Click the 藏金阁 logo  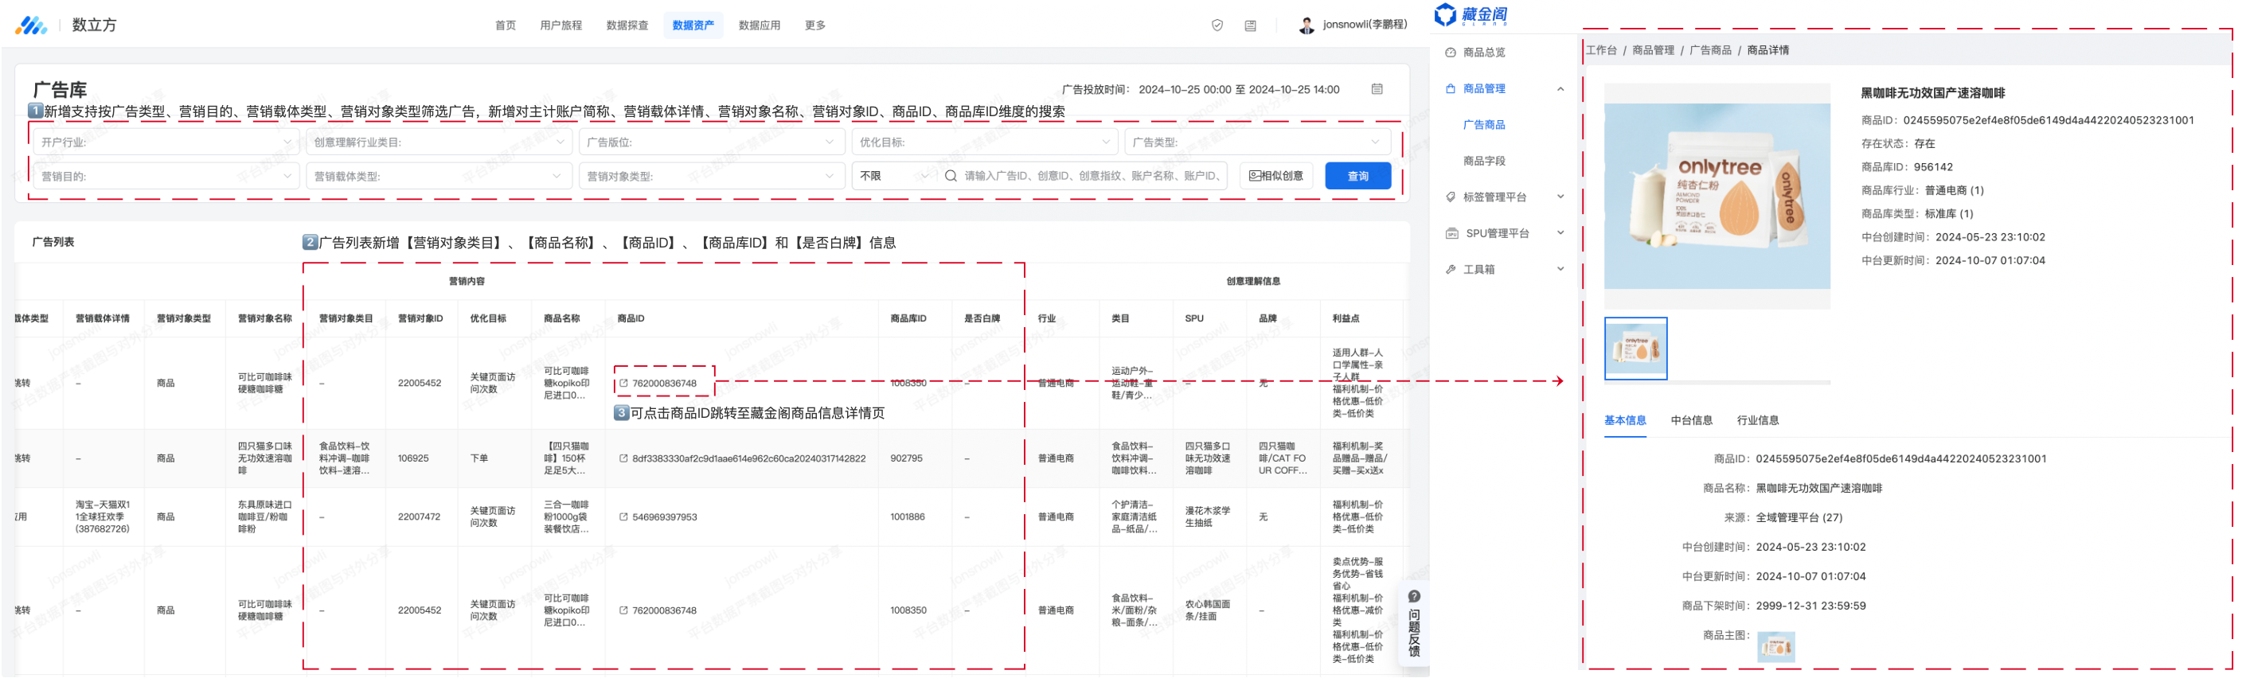click(x=1471, y=15)
